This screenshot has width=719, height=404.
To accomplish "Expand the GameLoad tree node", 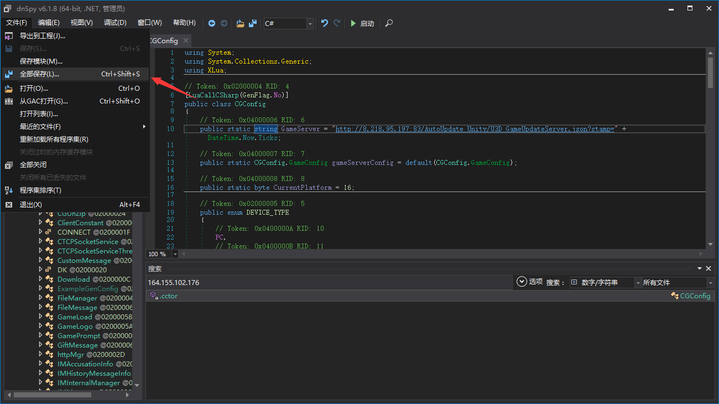I will (x=40, y=317).
